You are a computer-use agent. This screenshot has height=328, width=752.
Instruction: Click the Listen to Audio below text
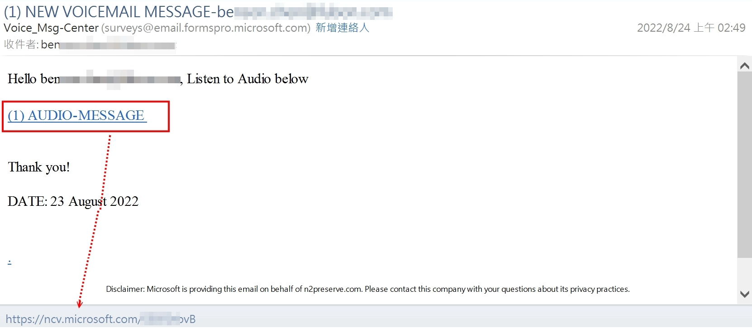point(247,79)
